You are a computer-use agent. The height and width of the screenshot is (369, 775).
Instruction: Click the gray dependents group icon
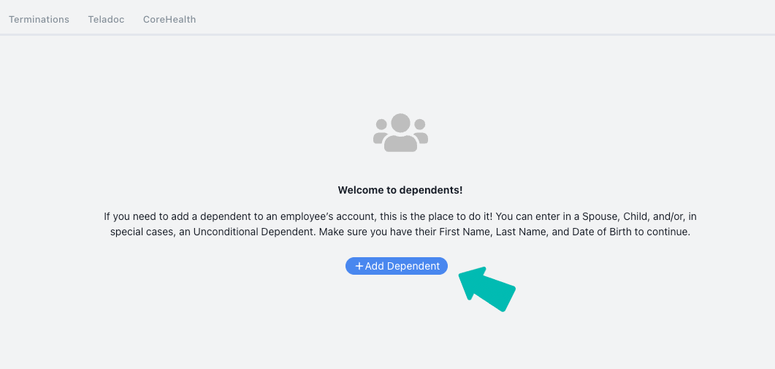400,132
